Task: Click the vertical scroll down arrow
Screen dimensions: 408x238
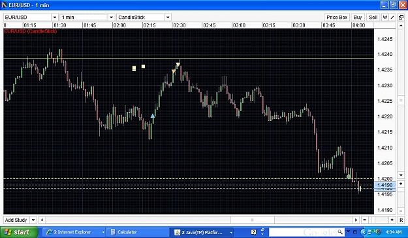Action: 401,176
